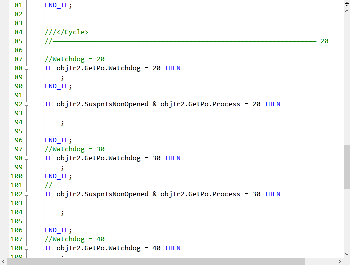This screenshot has height=265, width=350.
Task: Click the vertical scrollbar thumb
Action: (x=347, y=167)
